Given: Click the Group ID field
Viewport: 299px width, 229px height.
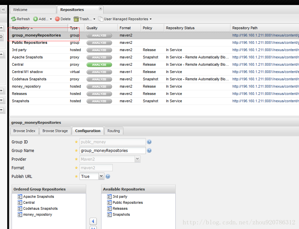Looking at the screenshot, I should tap(112, 142).
